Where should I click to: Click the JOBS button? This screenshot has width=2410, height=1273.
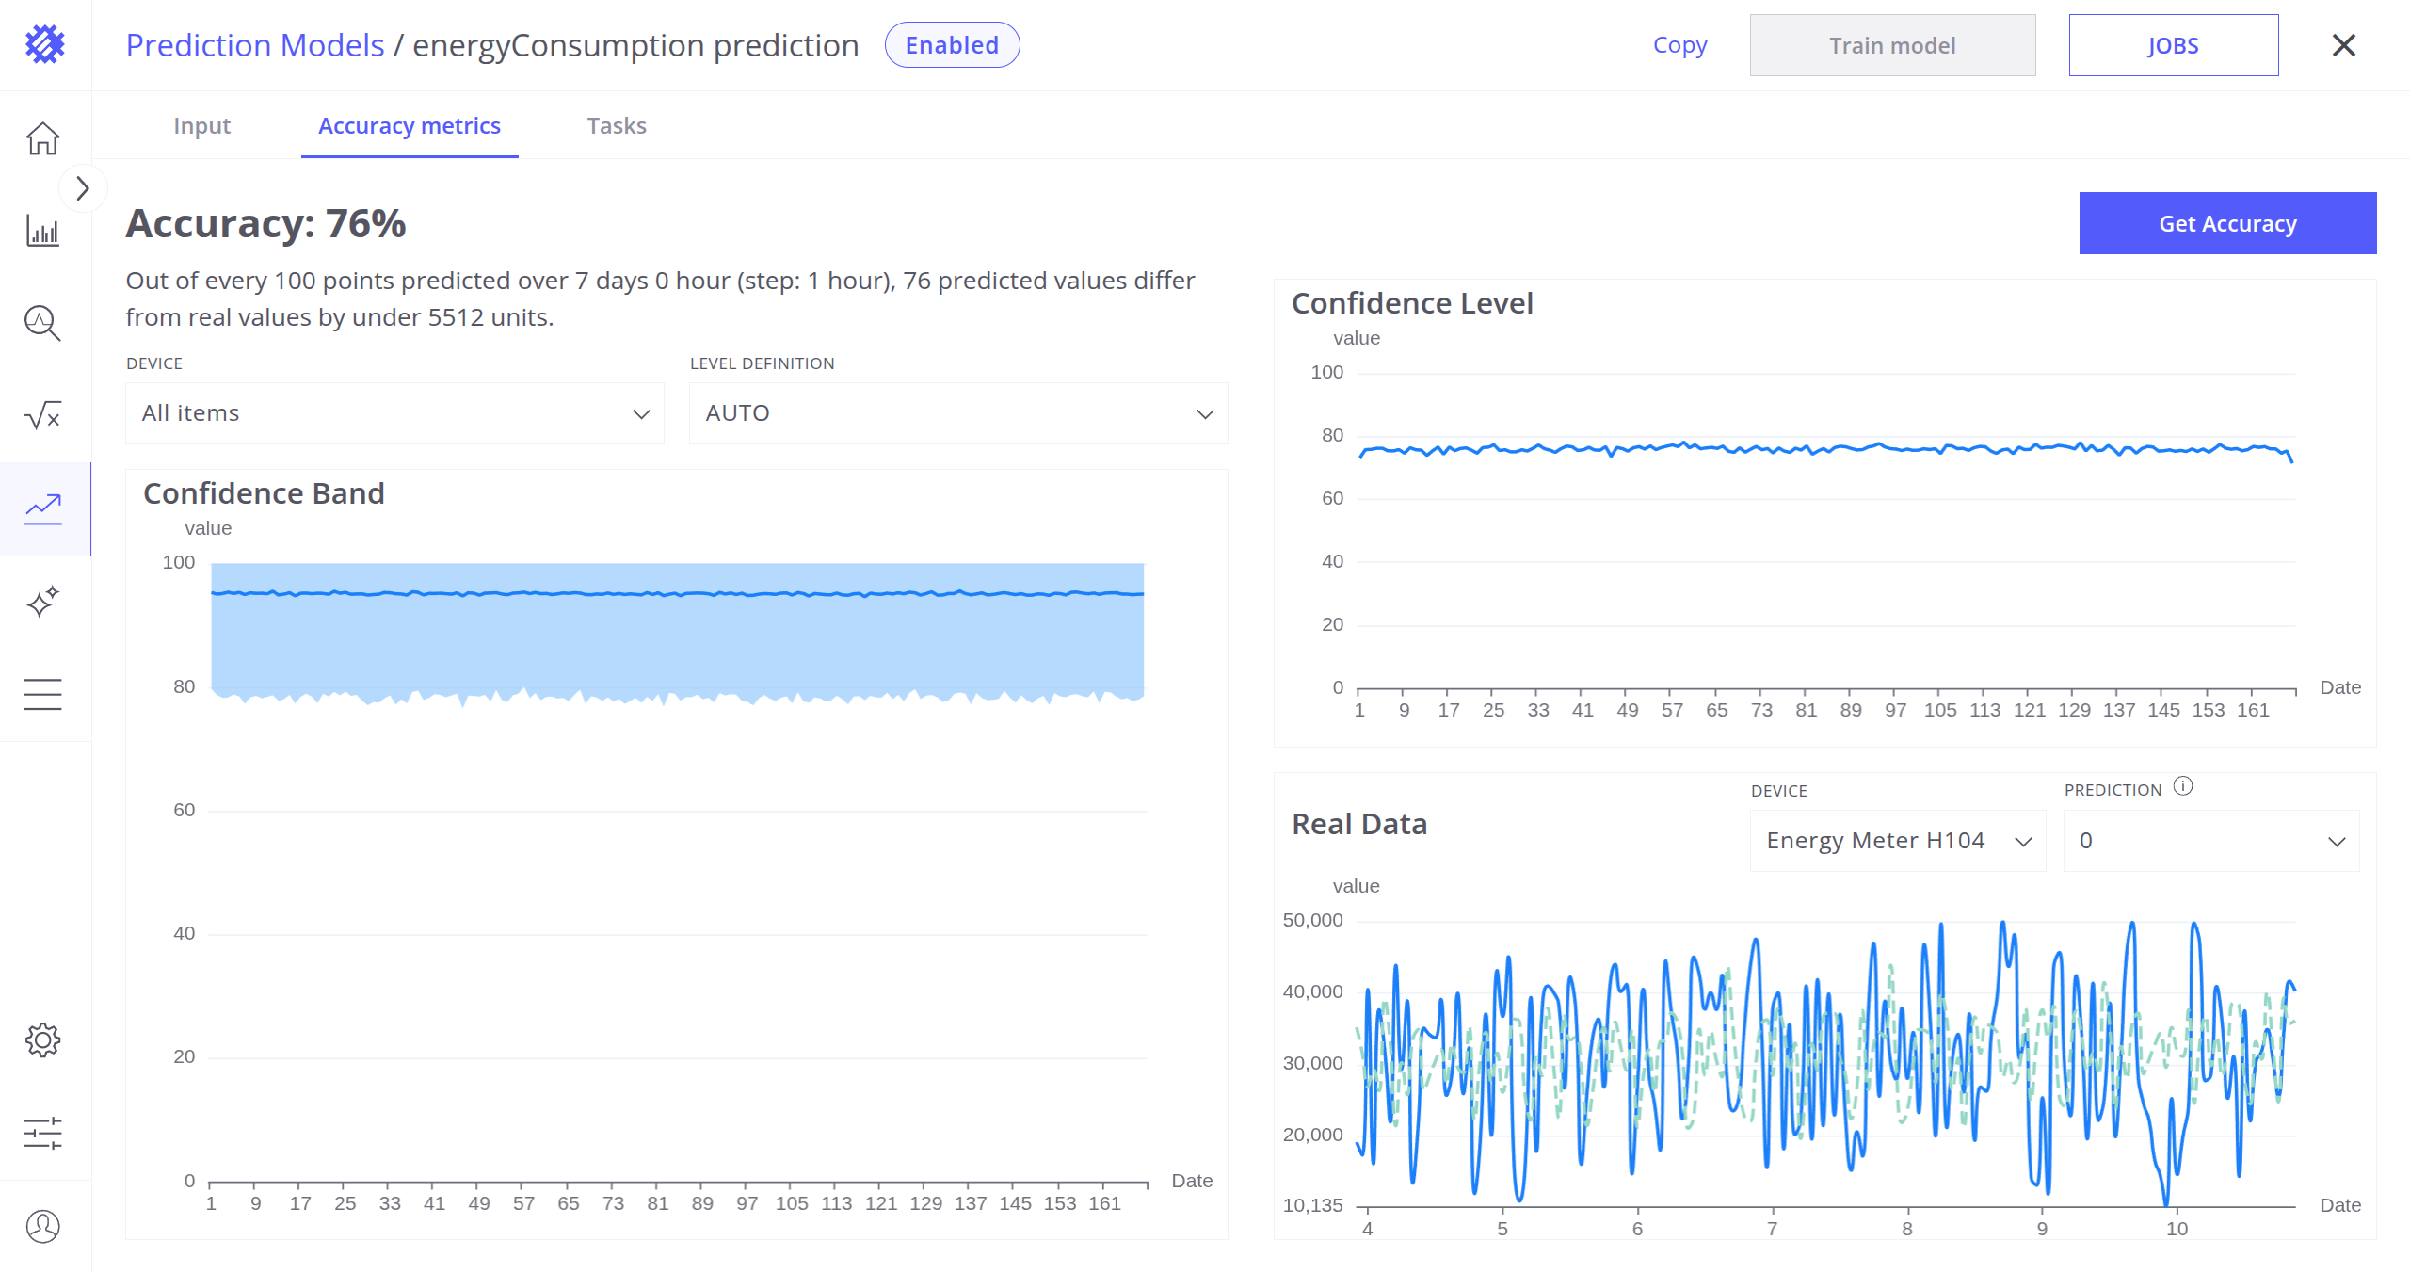pos(2173,45)
